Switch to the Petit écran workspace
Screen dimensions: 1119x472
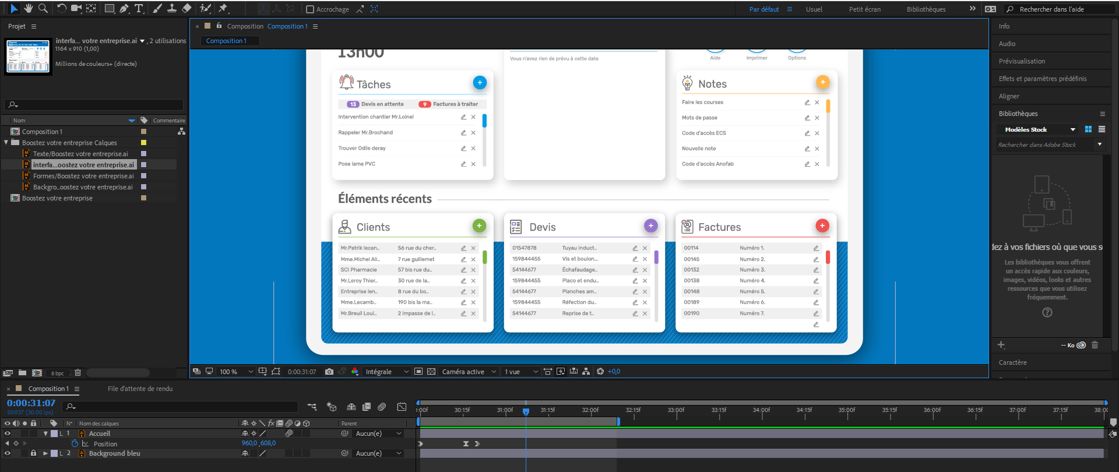coord(864,9)
